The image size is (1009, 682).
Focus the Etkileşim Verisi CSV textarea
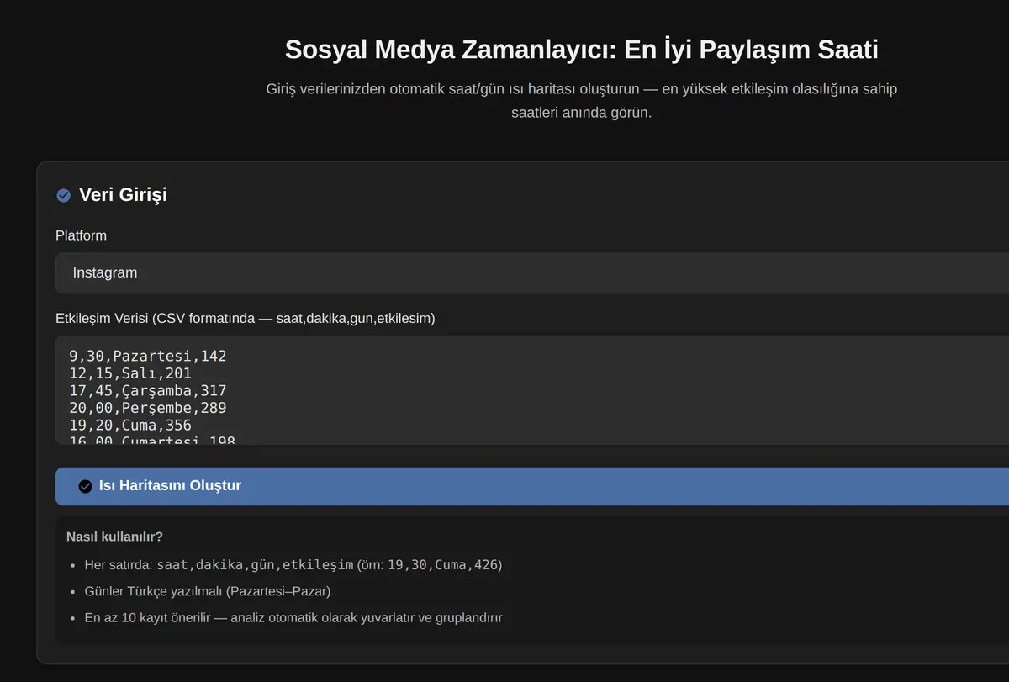(x=532, y=390)
